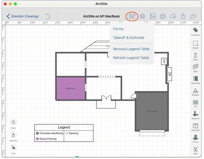204x159 pixels.
Task: Activate the Select tool
Action: pos(195,44)
